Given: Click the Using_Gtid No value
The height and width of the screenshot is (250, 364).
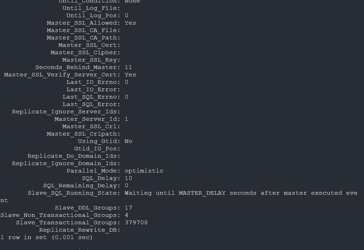Looking at the screenshot, I should (128, 141).
